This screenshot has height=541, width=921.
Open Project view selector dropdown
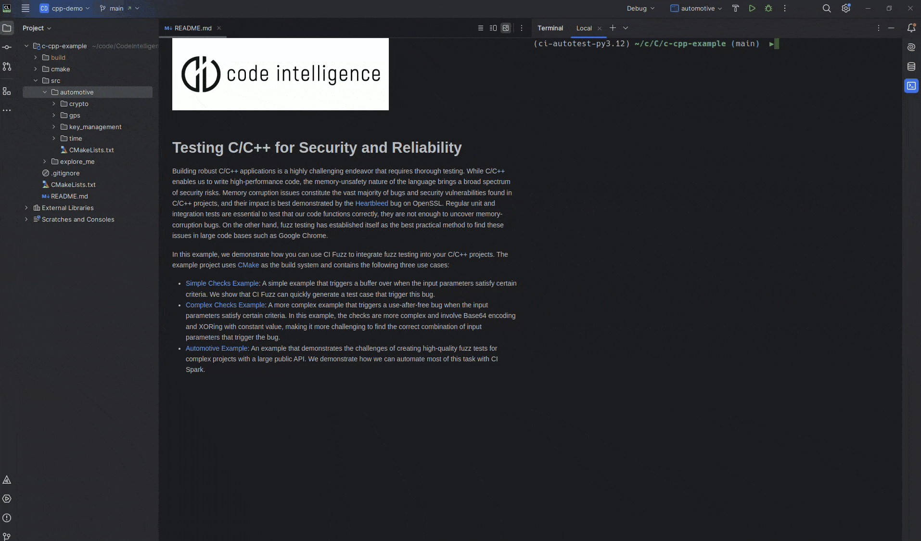pyautogui.click(x=37, y=28)
